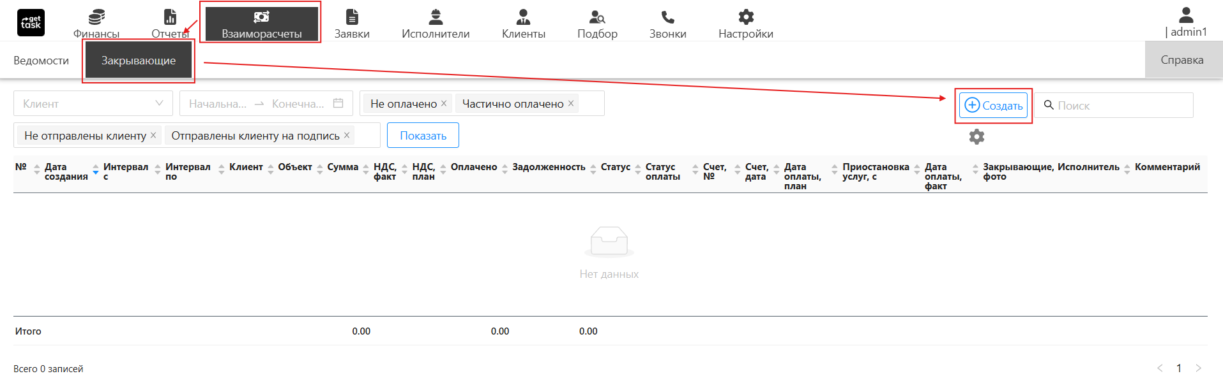Open Настройки gear in top menu
The image size is (1223, 390).
coord(745,17)
